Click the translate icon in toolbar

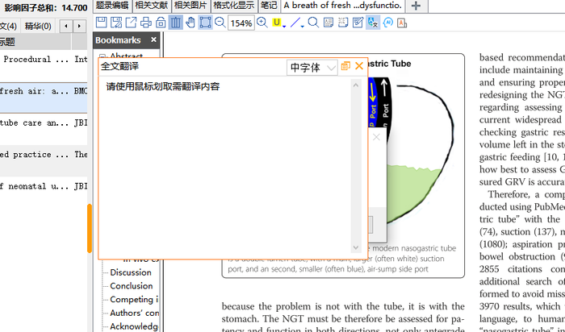[373, 23]
